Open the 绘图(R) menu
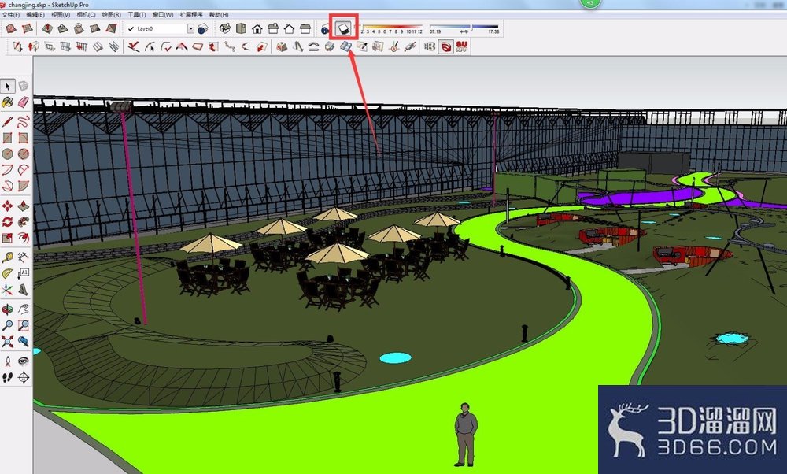Image resolution: width=787 pixels, height=474 pixels. coord(112,14)
